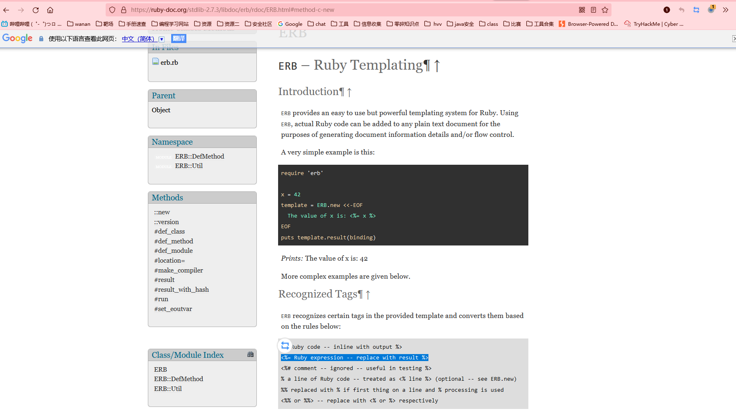Jump to the #result method
The image size is (736, 418).
(164, 279)
